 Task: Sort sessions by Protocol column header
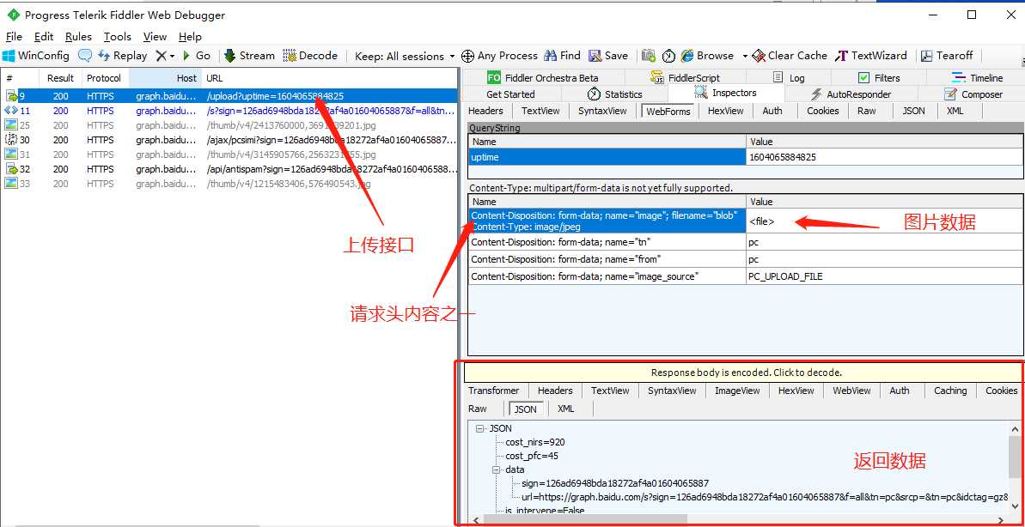pyautogui.click(x=104, y=78)
